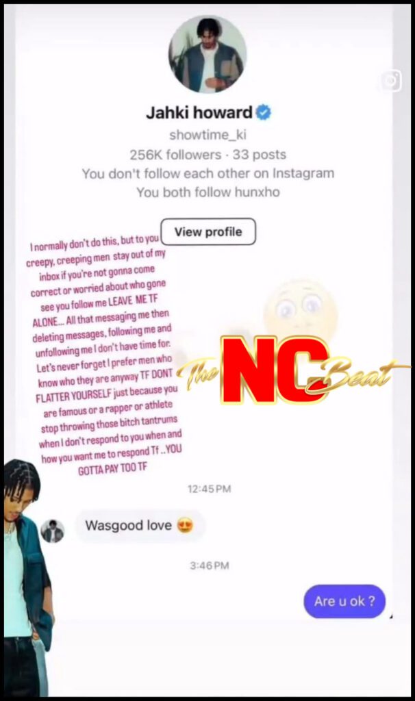
Task: Select the purple 'Are u ok ?' bubble
Action: point(344,601)
